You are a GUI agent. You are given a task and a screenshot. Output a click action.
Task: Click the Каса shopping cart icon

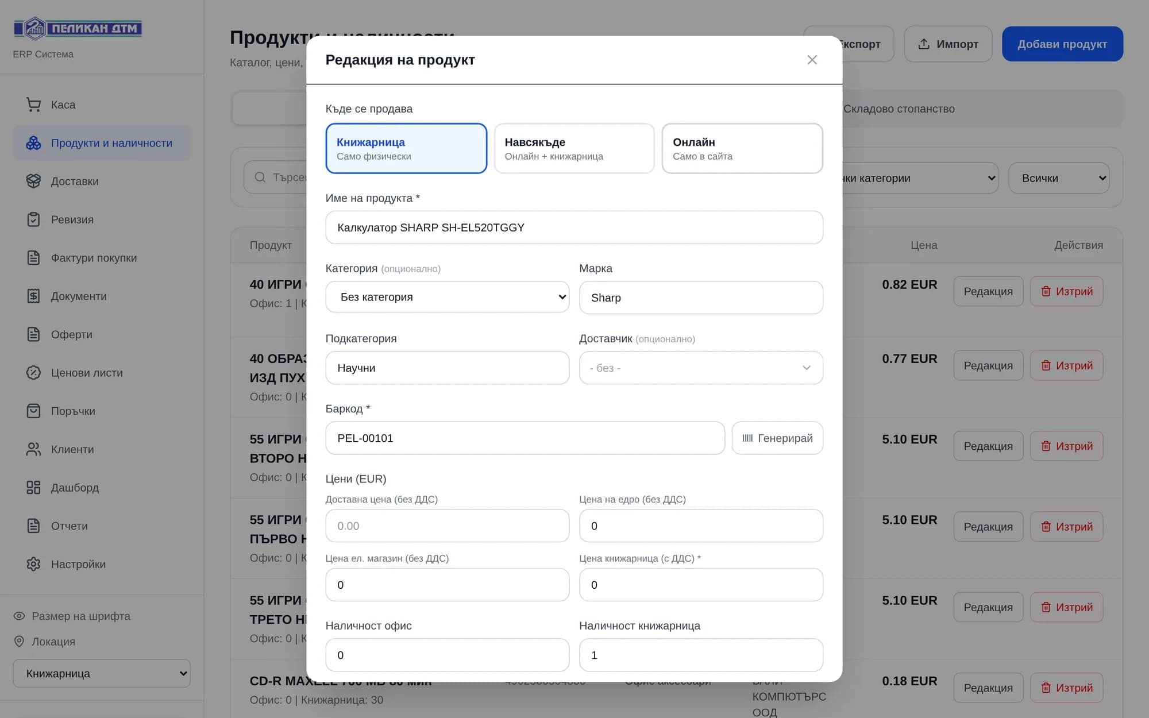(33, 105)
